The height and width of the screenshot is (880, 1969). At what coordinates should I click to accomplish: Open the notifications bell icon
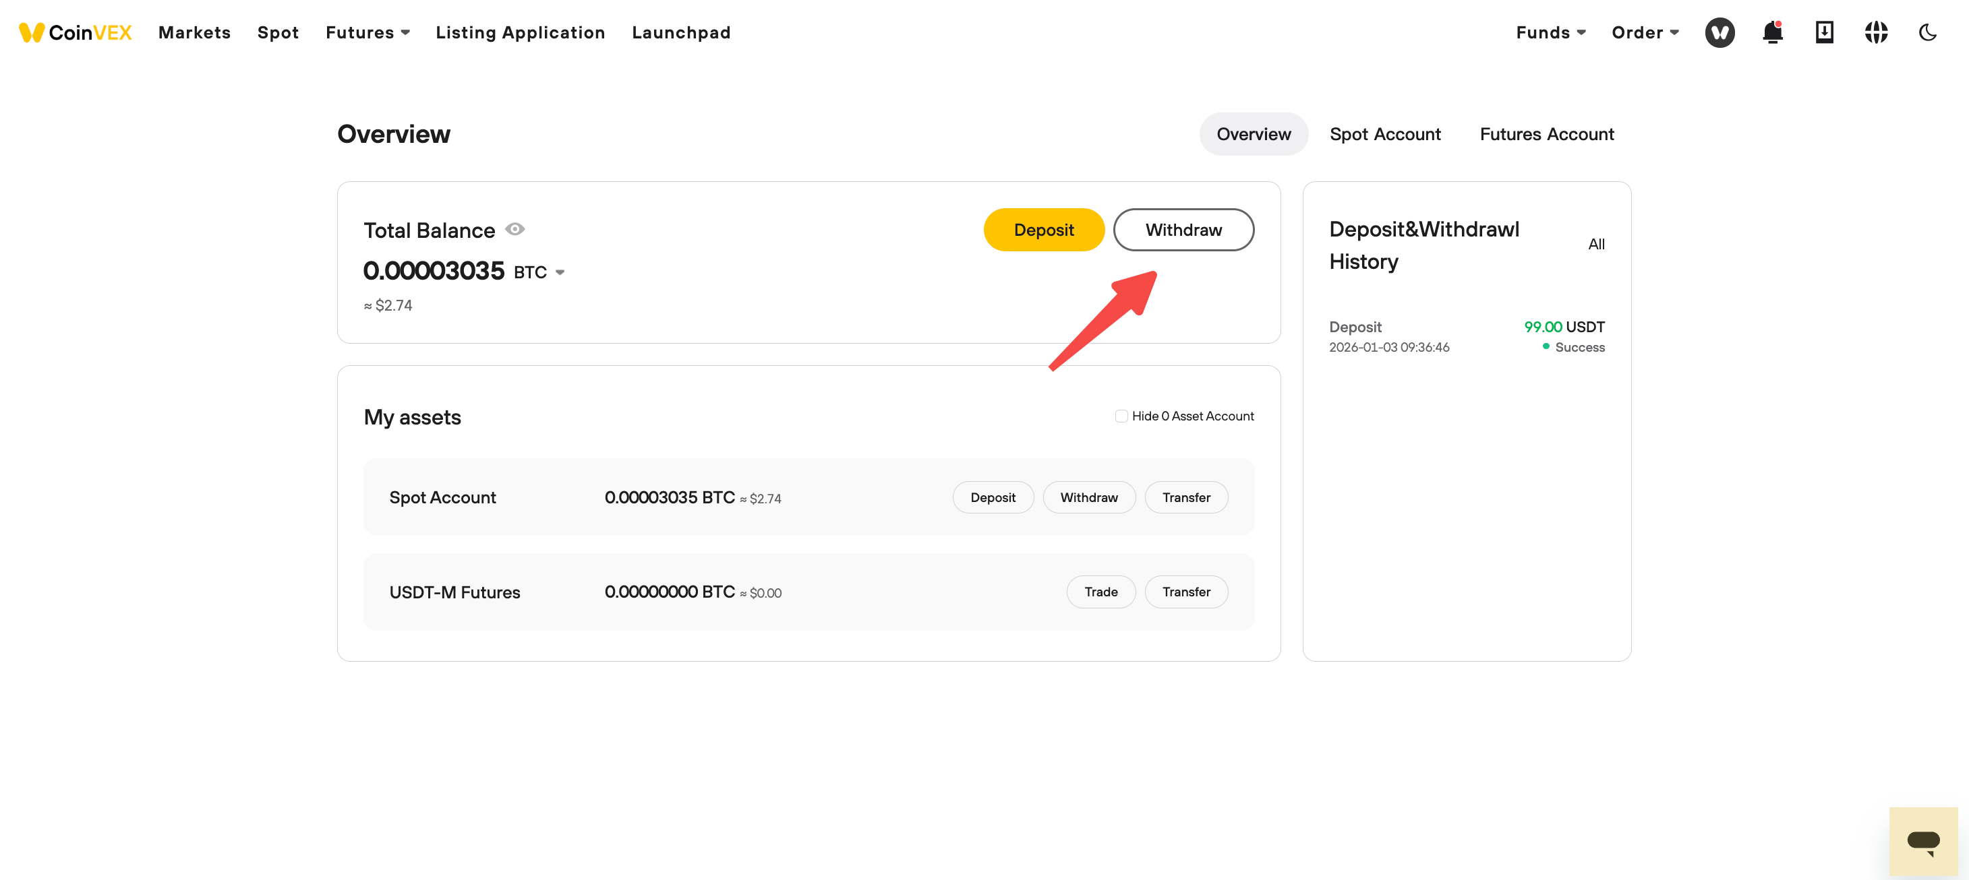pos(1773,32)
